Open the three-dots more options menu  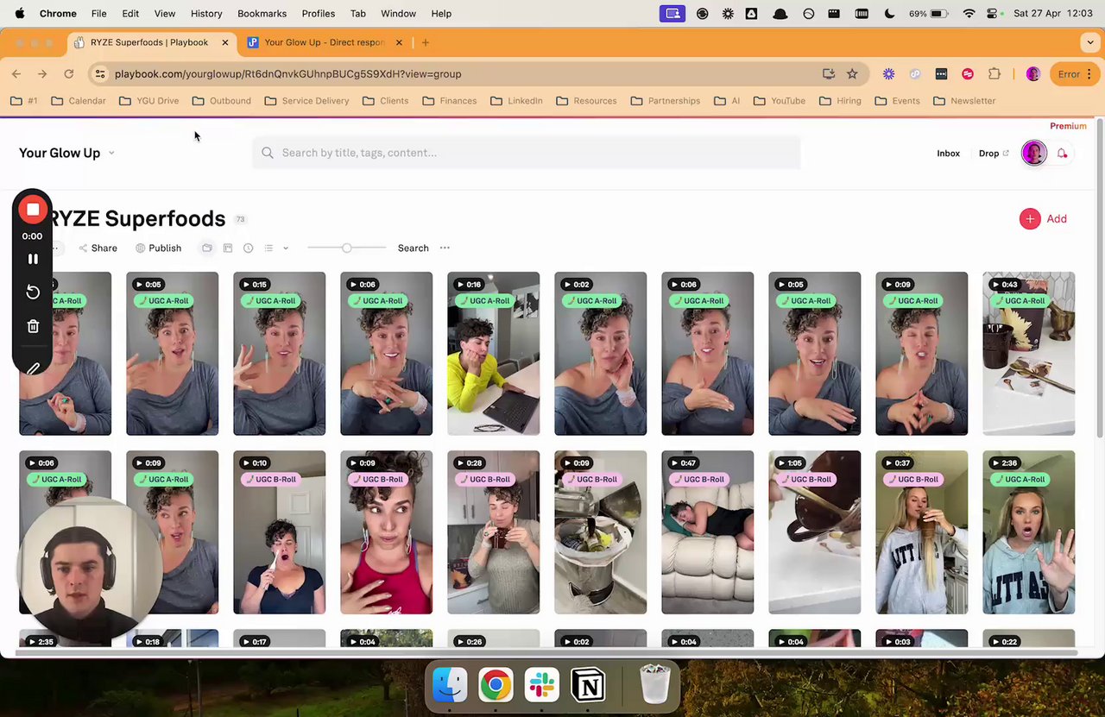click(445, 248)
